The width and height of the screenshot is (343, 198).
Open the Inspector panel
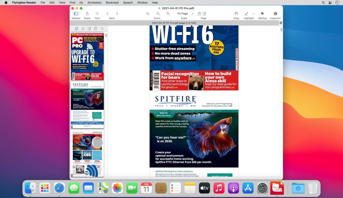pyautogui.click(x=275, y=13)
